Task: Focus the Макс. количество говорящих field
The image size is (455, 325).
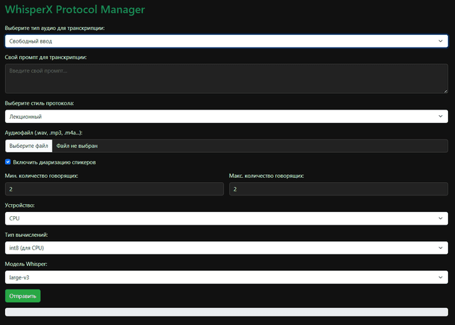Action: [x=338, y=189]
